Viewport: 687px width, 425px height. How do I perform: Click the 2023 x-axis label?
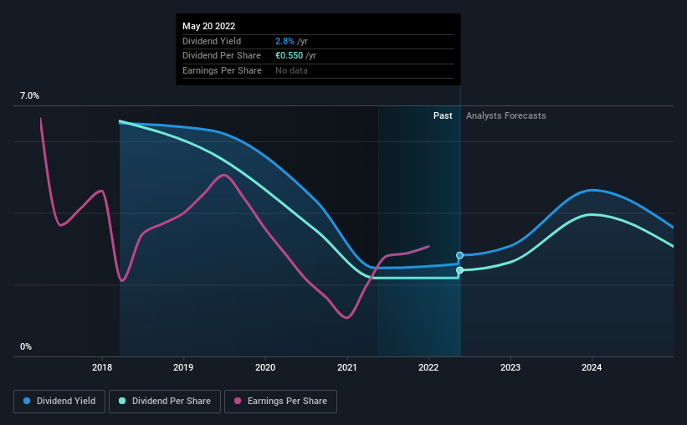(510, 367)
